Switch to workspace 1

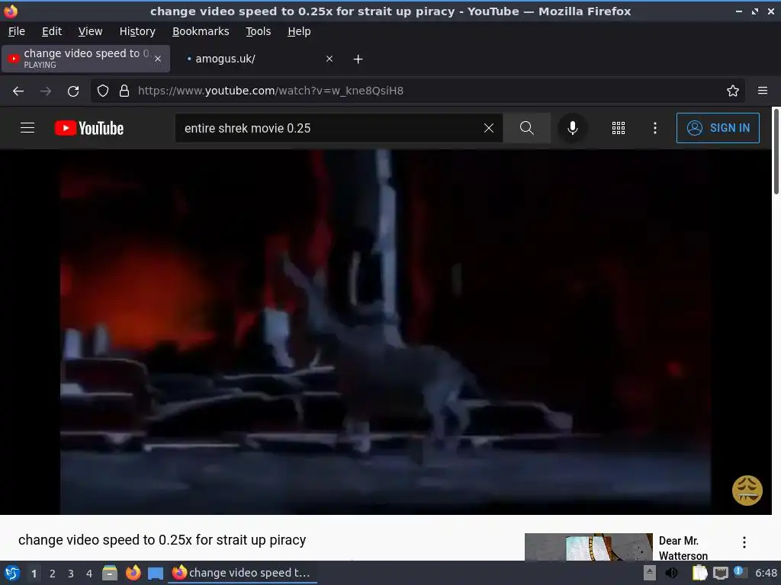(x=34, y=574)
